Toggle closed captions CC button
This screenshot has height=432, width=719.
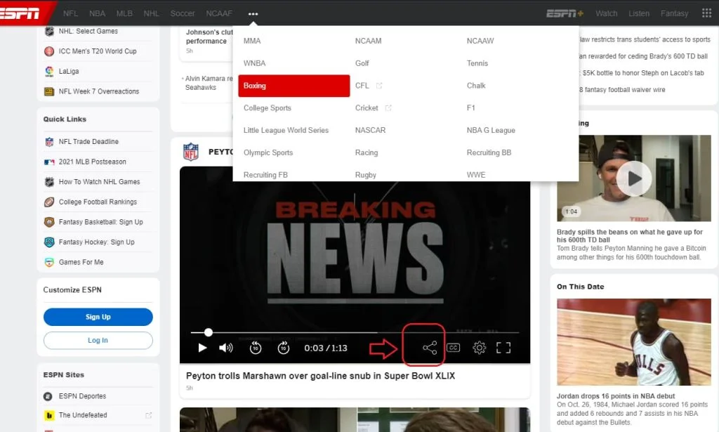tap(453, 348)
